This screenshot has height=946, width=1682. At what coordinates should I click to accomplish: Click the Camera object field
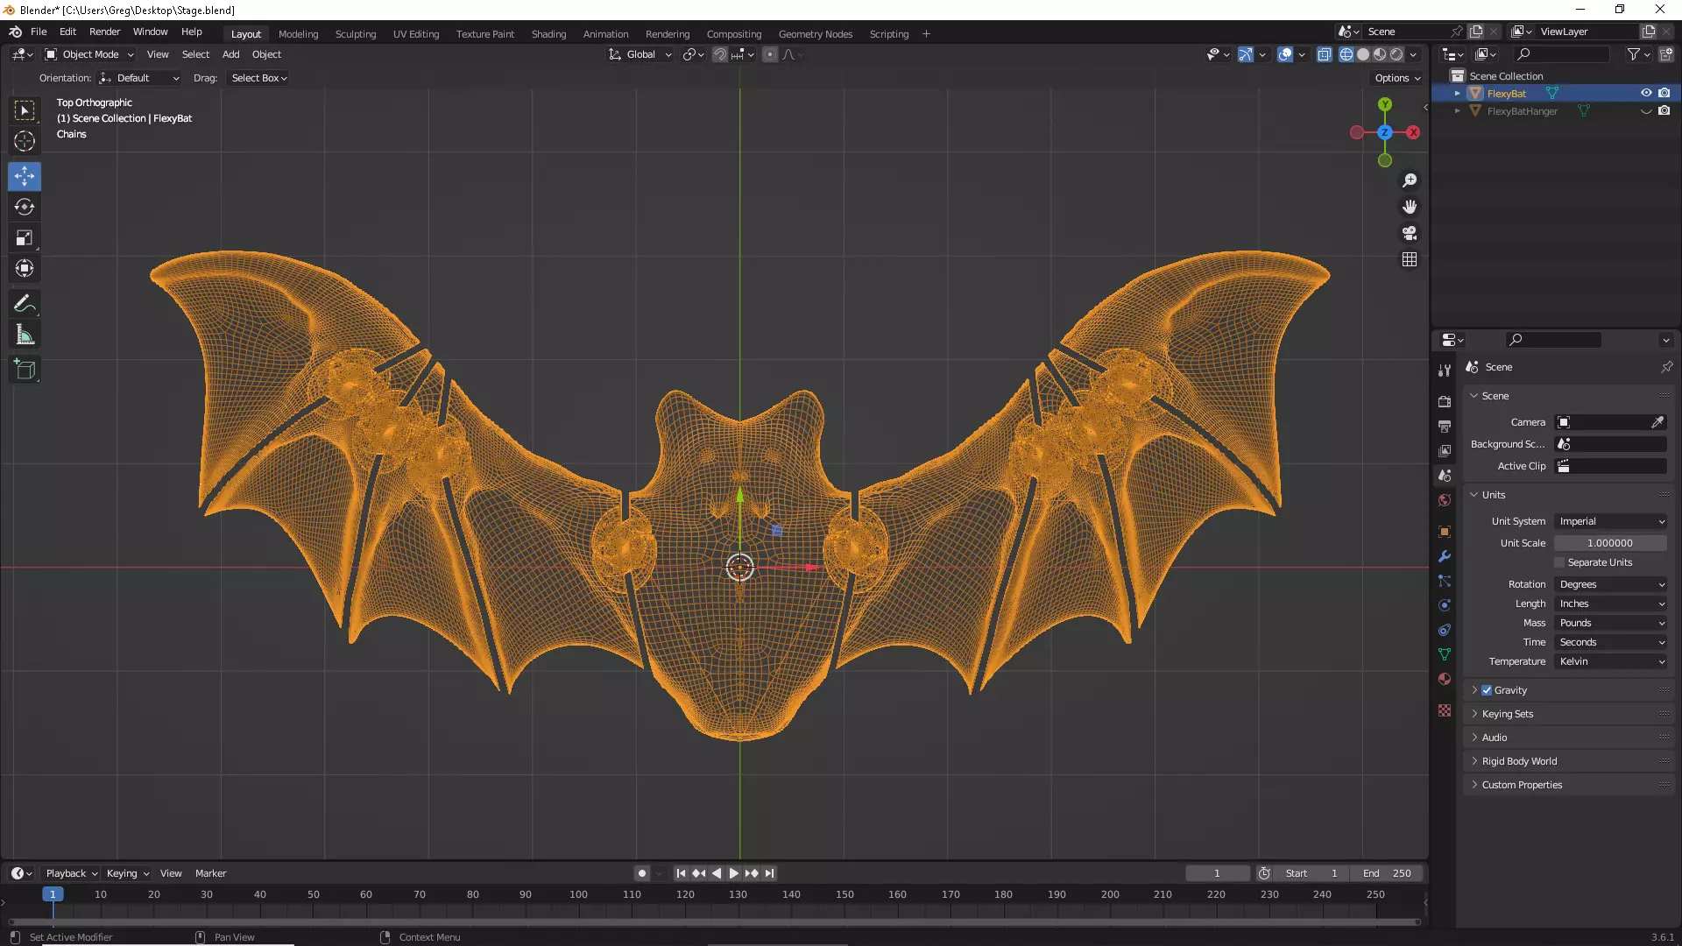(1610, 422)
